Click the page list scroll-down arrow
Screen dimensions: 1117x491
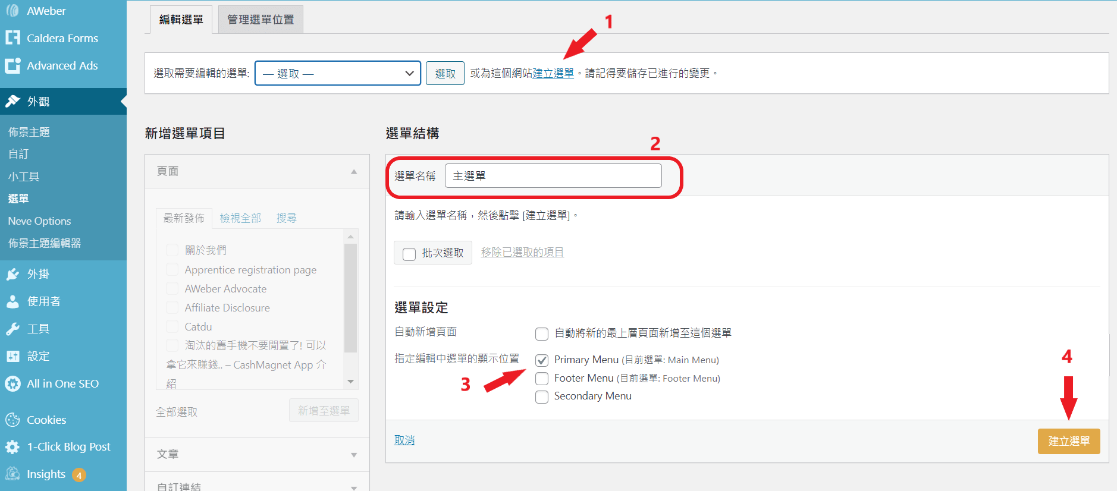[350, 382]
